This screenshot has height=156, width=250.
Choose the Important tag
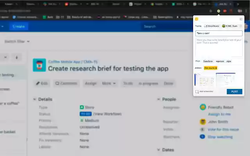pos(220,61)
